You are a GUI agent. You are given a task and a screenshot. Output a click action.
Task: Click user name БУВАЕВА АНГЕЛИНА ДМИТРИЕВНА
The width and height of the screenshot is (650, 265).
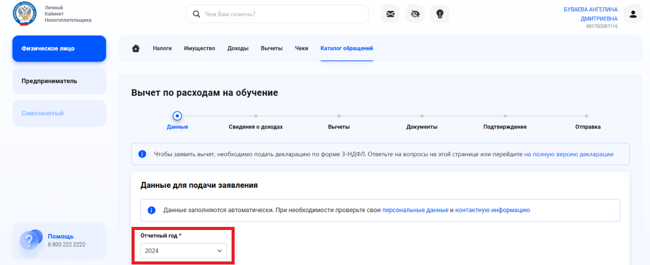pos(591,14)
